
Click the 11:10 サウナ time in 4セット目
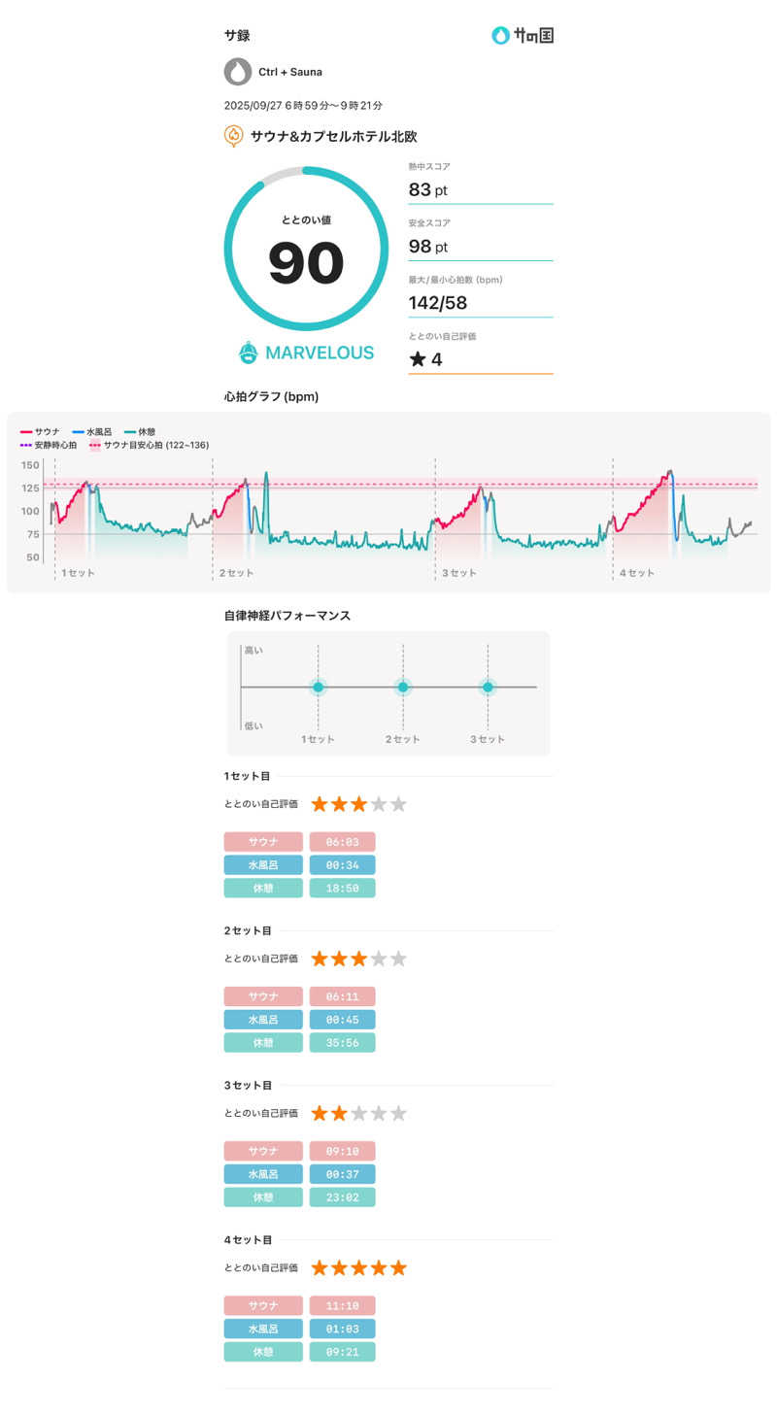coord(342,1306)
